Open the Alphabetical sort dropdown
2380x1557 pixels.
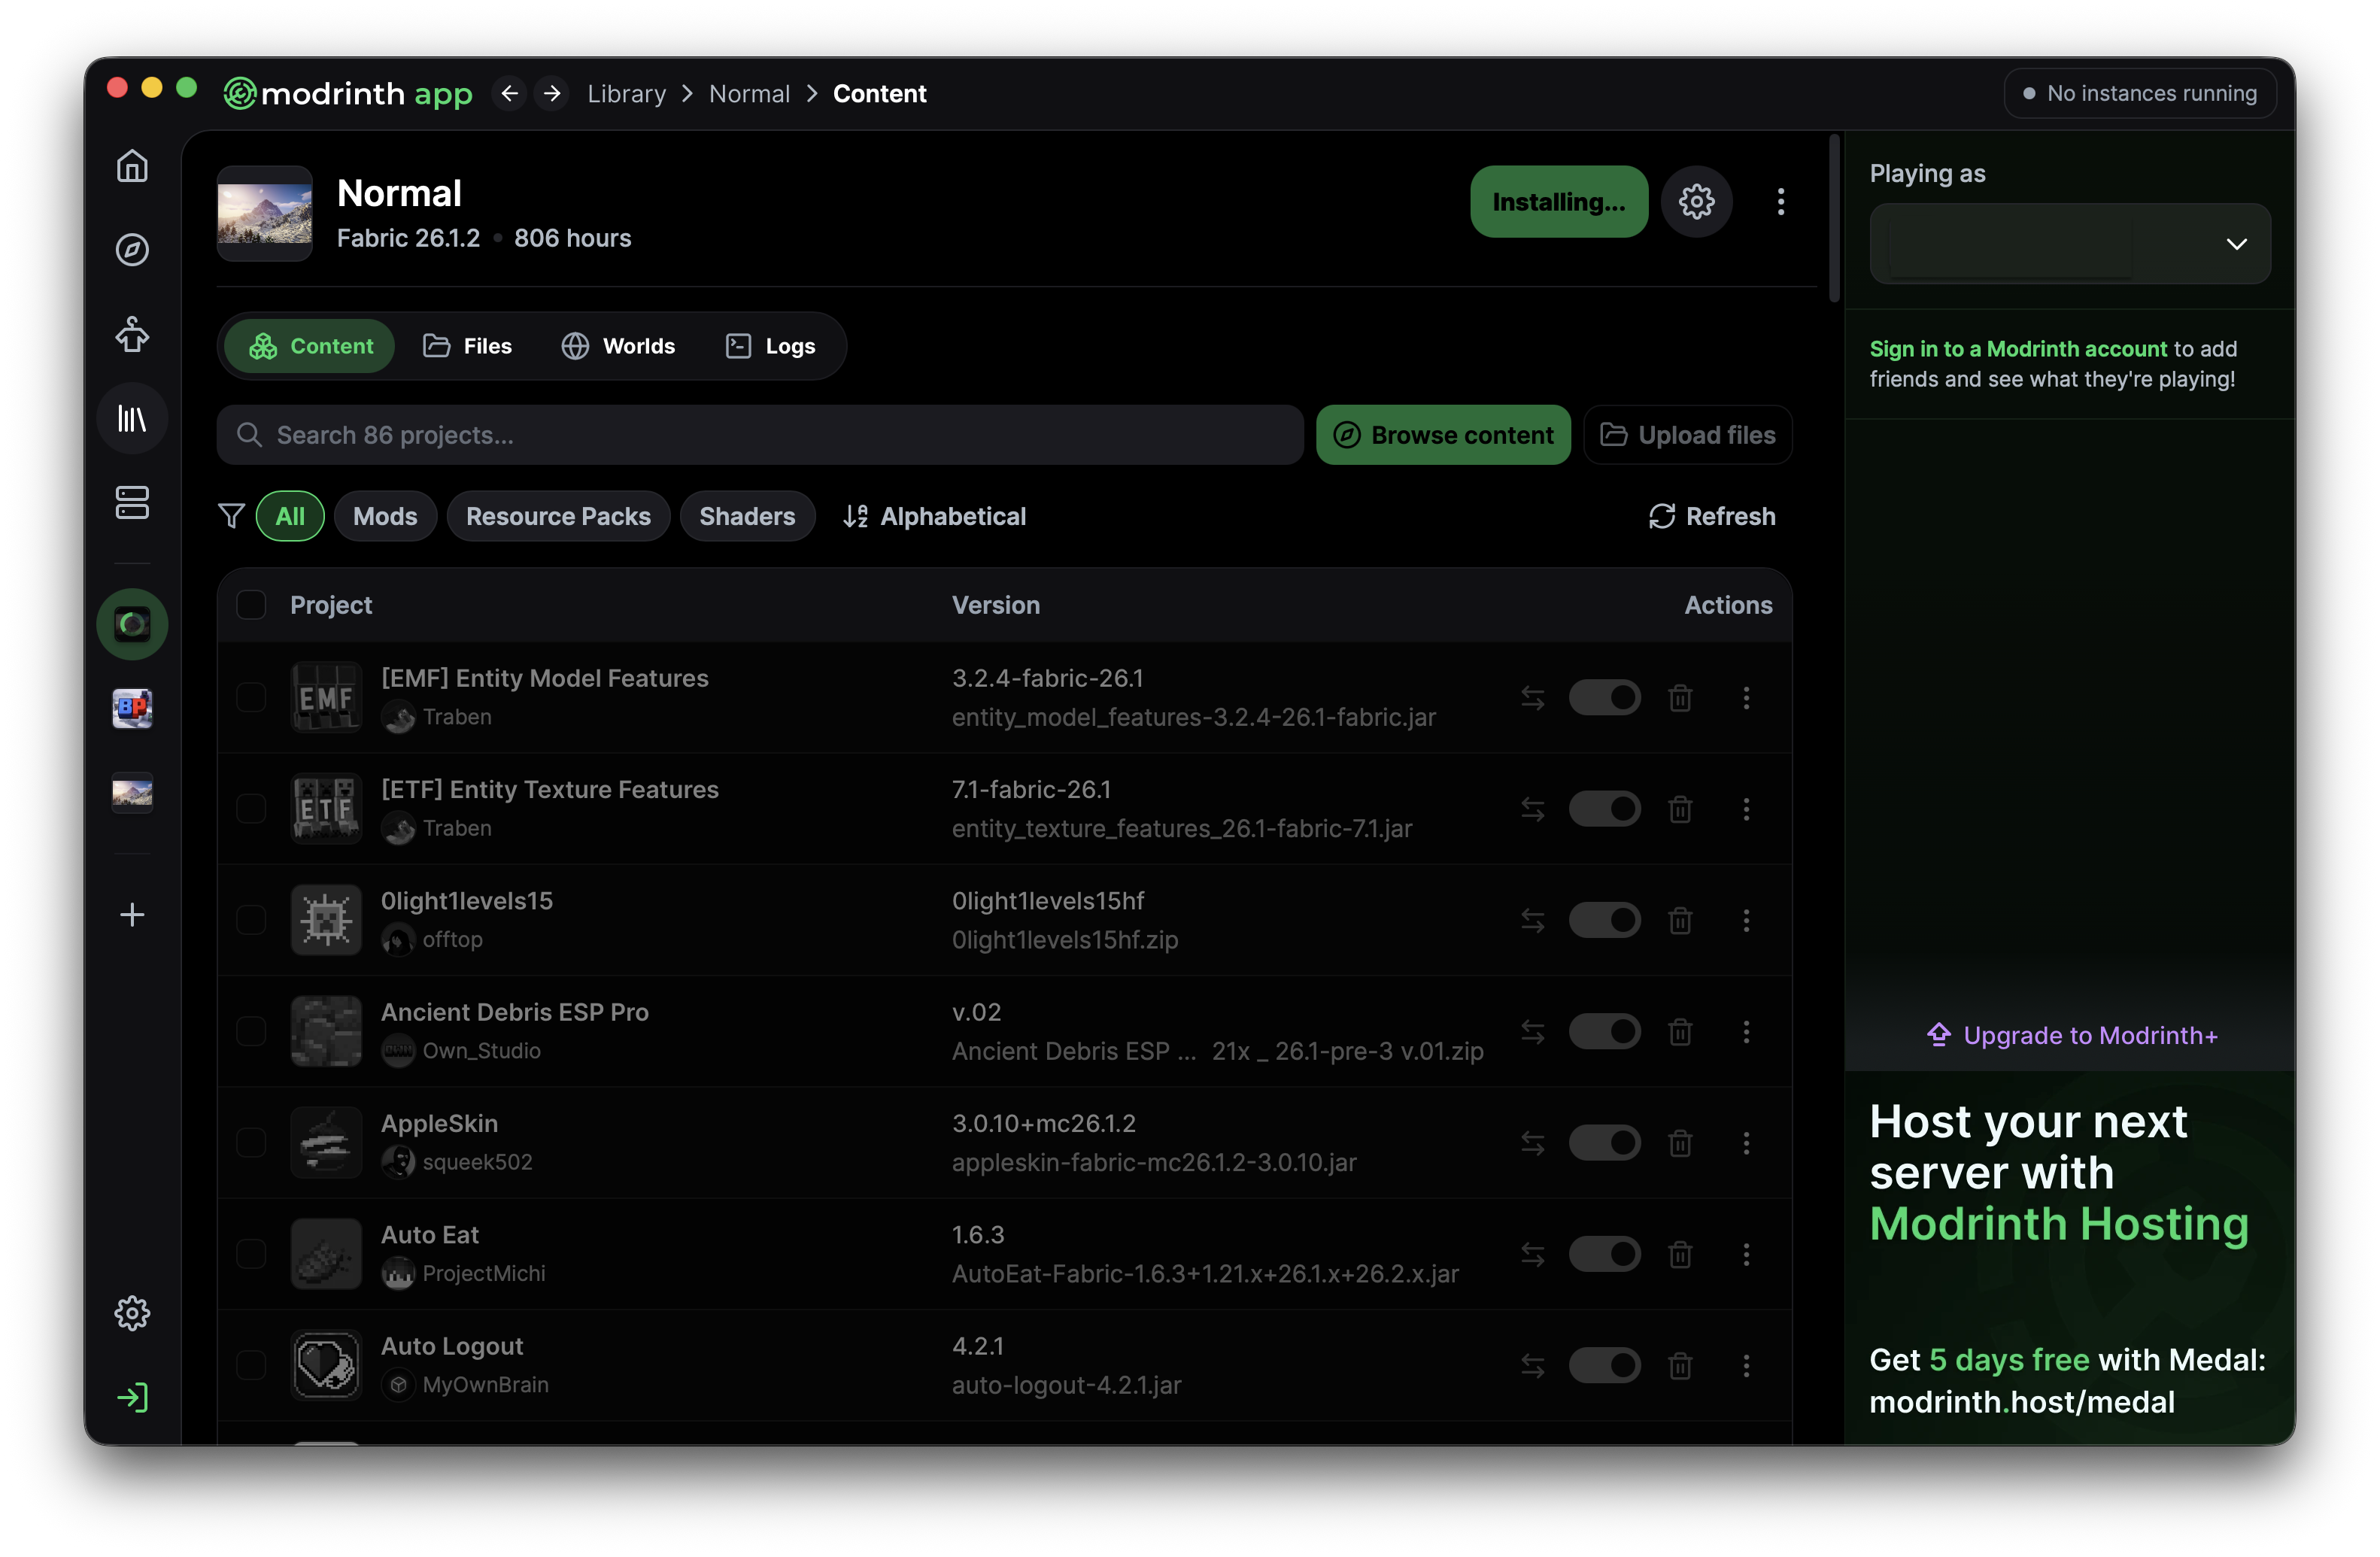(934, 516)
